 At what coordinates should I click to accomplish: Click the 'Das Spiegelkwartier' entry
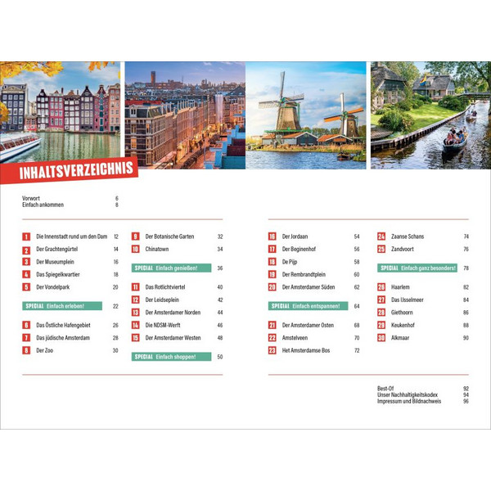point(58,275)
